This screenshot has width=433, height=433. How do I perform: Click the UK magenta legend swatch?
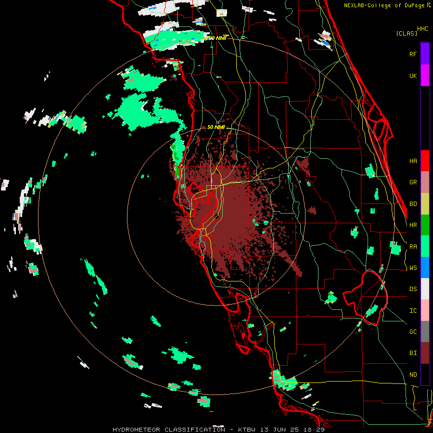pos(425,75)
